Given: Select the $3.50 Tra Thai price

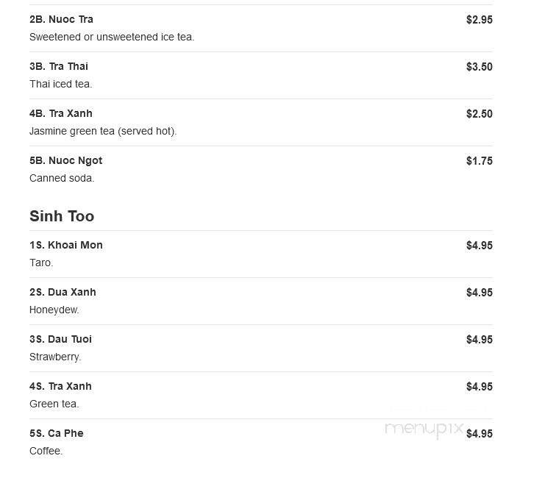Looking at the screenshot, I should tap(479, 67).
